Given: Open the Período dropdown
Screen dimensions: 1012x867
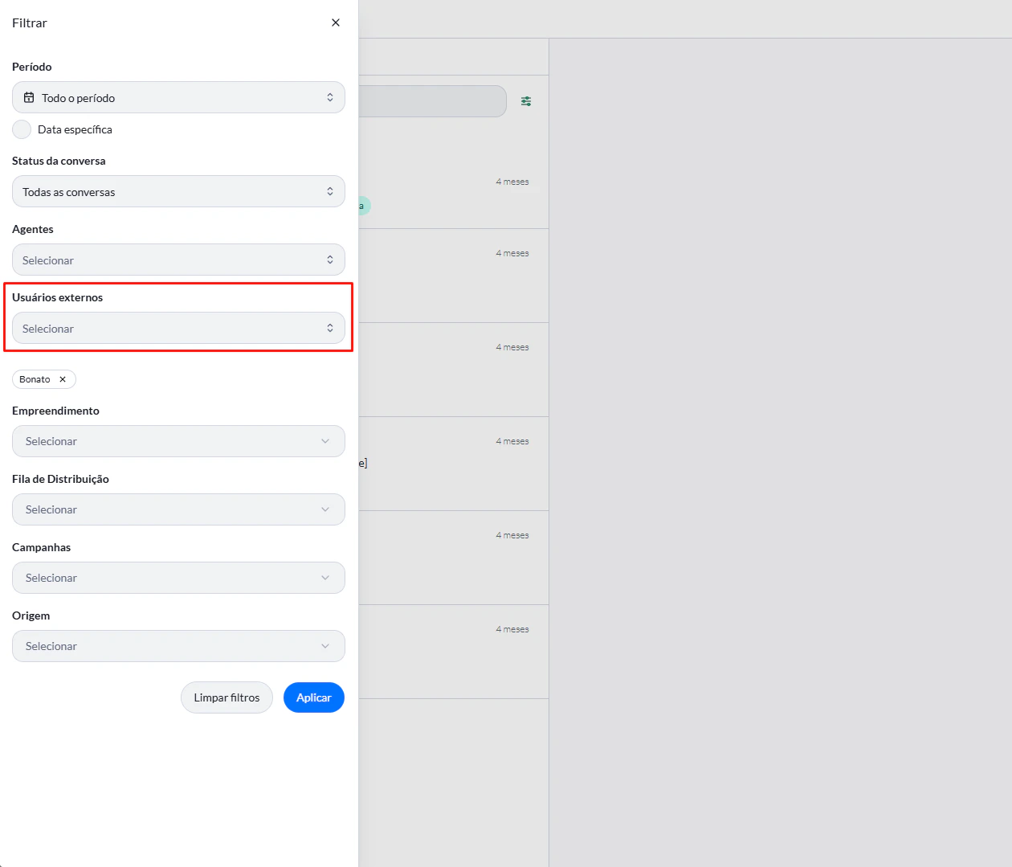Looking at the screenshot, I should [178, 97].
